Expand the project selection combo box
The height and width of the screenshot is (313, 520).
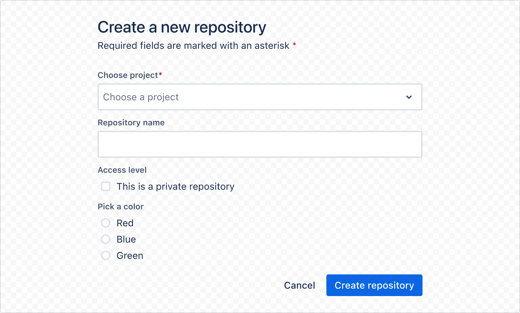[x=260, y=97]
